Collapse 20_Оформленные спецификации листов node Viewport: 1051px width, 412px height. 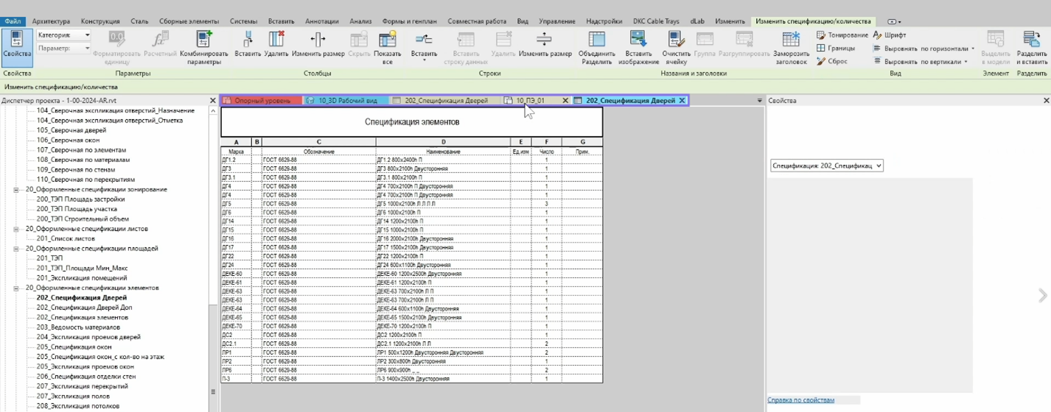16,229
